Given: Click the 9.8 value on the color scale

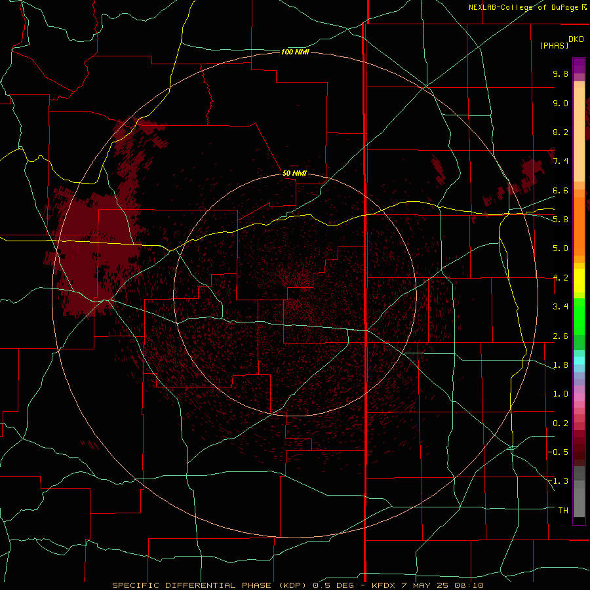Looking at the screenshot, I should point(560,73).
